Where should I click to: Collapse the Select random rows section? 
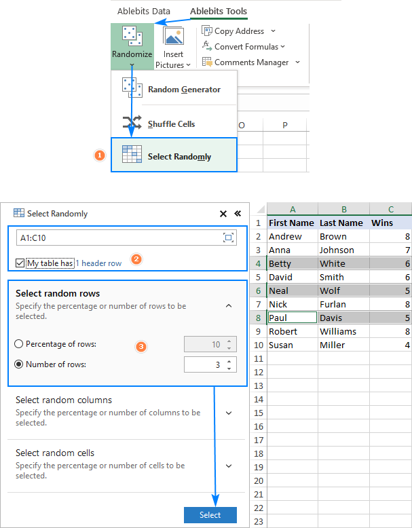pos(229,306)
